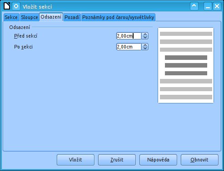
Task: Increase the Před sekcí indent value
Action: pyautogui.click(x=145, y=34)
